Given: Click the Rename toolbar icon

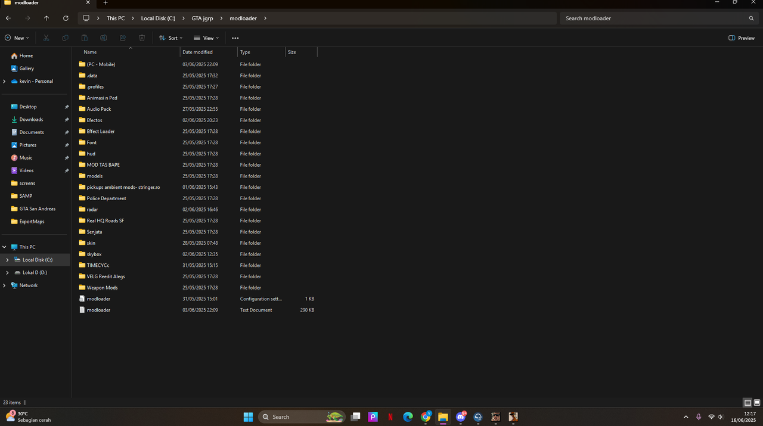Looking at the screenshot, I should (104, 38).
